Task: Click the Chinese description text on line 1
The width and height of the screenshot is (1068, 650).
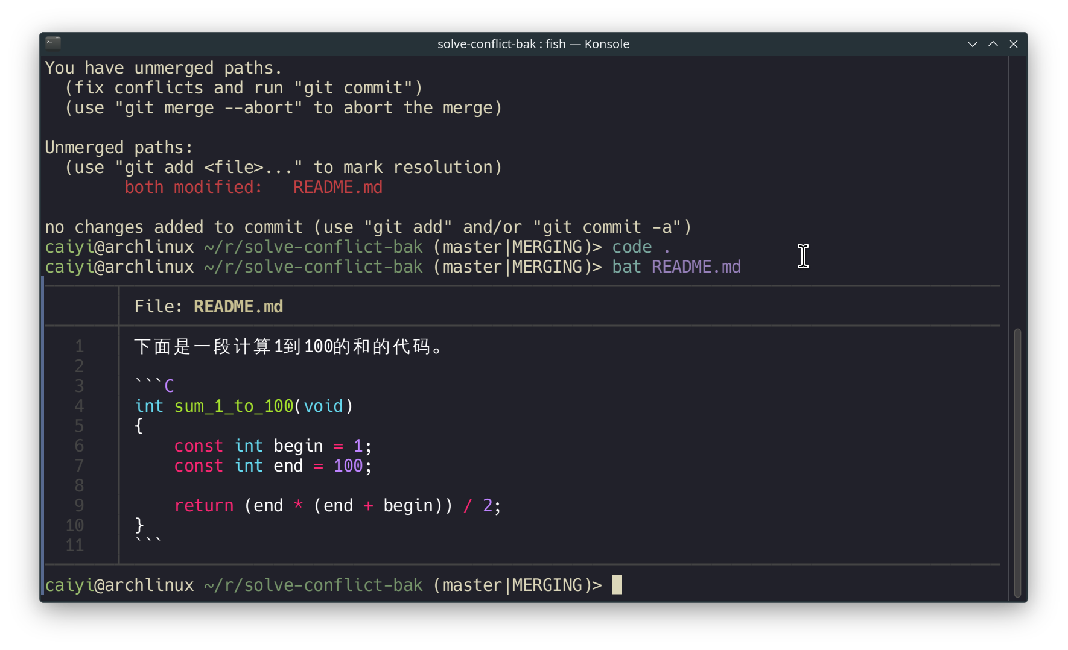Action: point(288,347)
